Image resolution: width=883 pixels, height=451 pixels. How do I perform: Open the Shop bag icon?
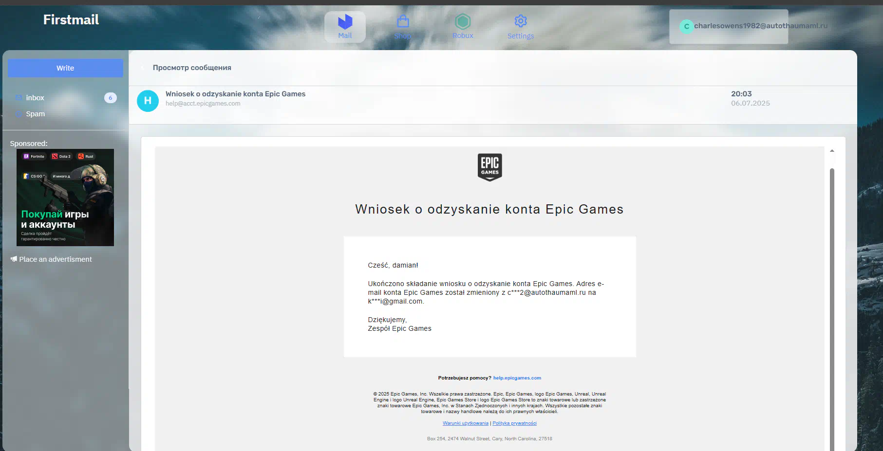[x=403, y=21]
